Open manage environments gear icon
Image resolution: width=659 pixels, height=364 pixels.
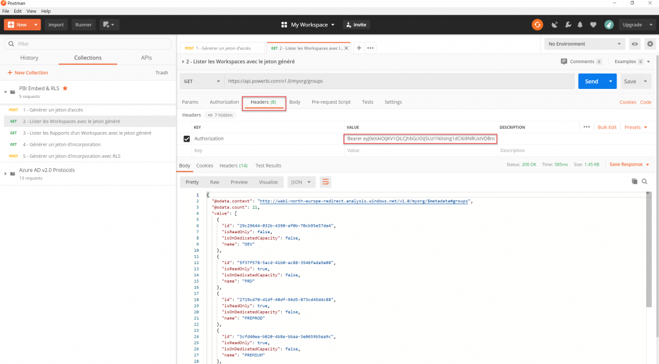click(x=650, y=44)
